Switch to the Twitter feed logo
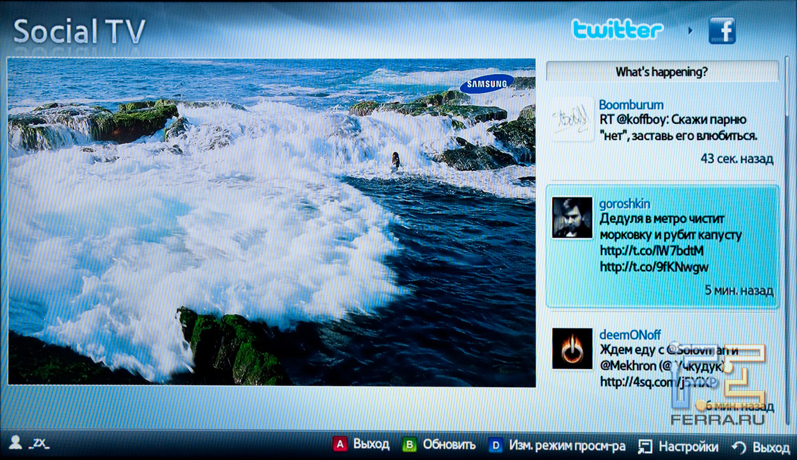797x460 pixels. click(617, 29)
